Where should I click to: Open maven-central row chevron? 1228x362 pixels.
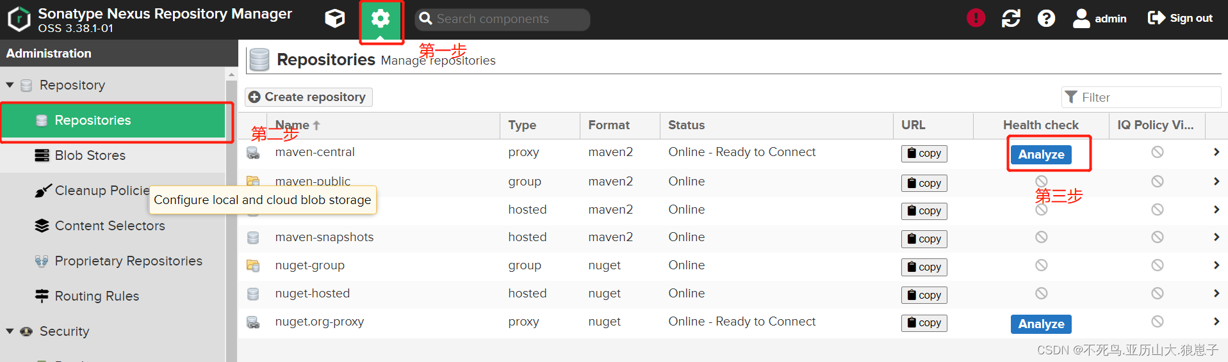coord(1216,152)
